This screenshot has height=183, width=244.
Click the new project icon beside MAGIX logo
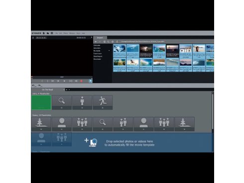44,33
